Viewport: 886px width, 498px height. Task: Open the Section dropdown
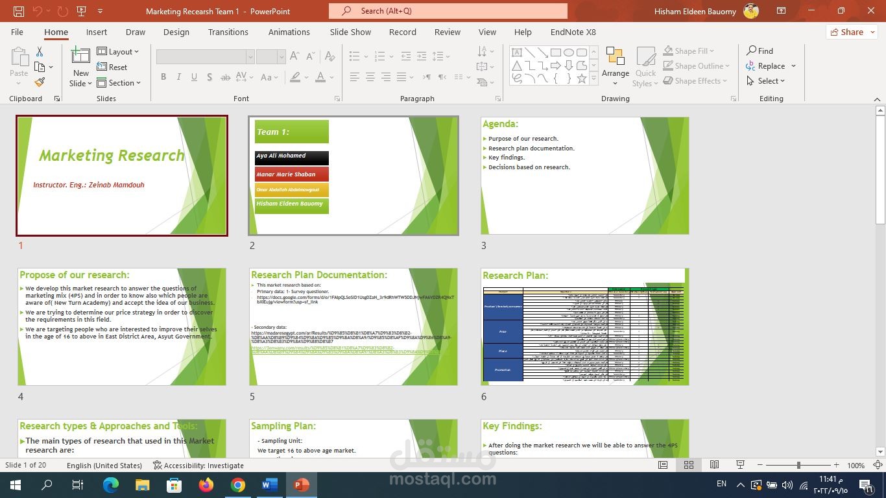coord(119,82)
